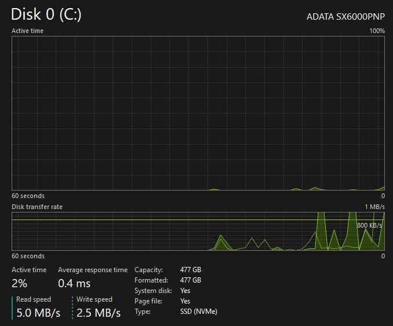Click the Disk transfer rate label
Image resolution: width=393 pixels, height=326 pixels.
click(37, 207)
